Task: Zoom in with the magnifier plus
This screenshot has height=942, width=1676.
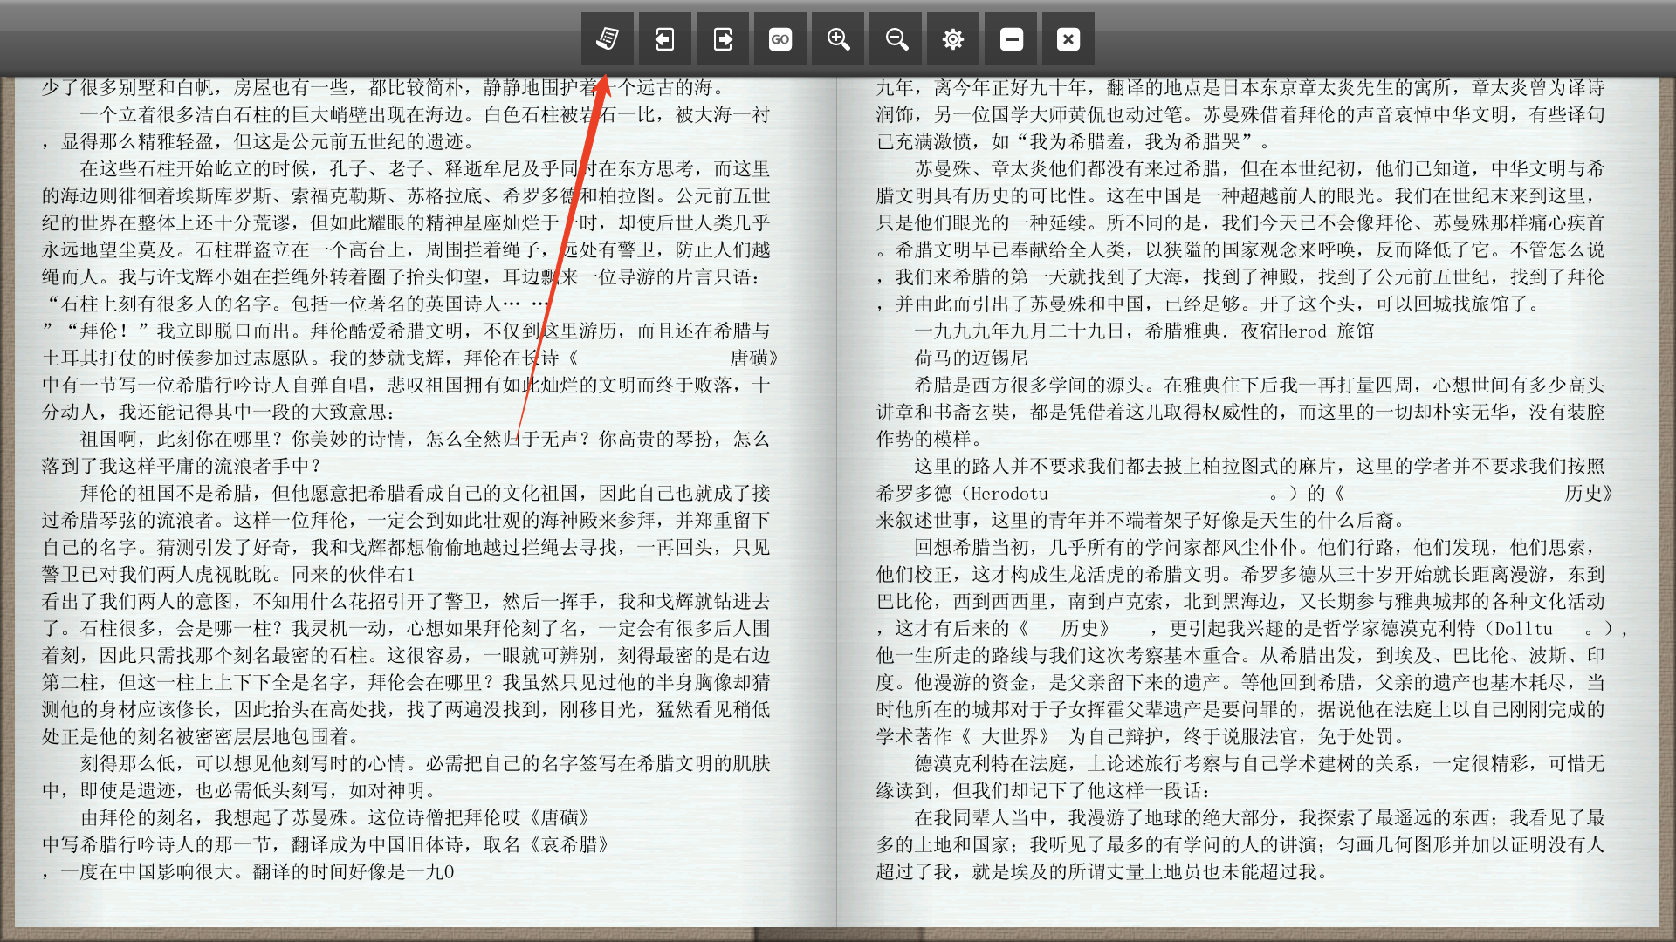Action: click(838, 38)
